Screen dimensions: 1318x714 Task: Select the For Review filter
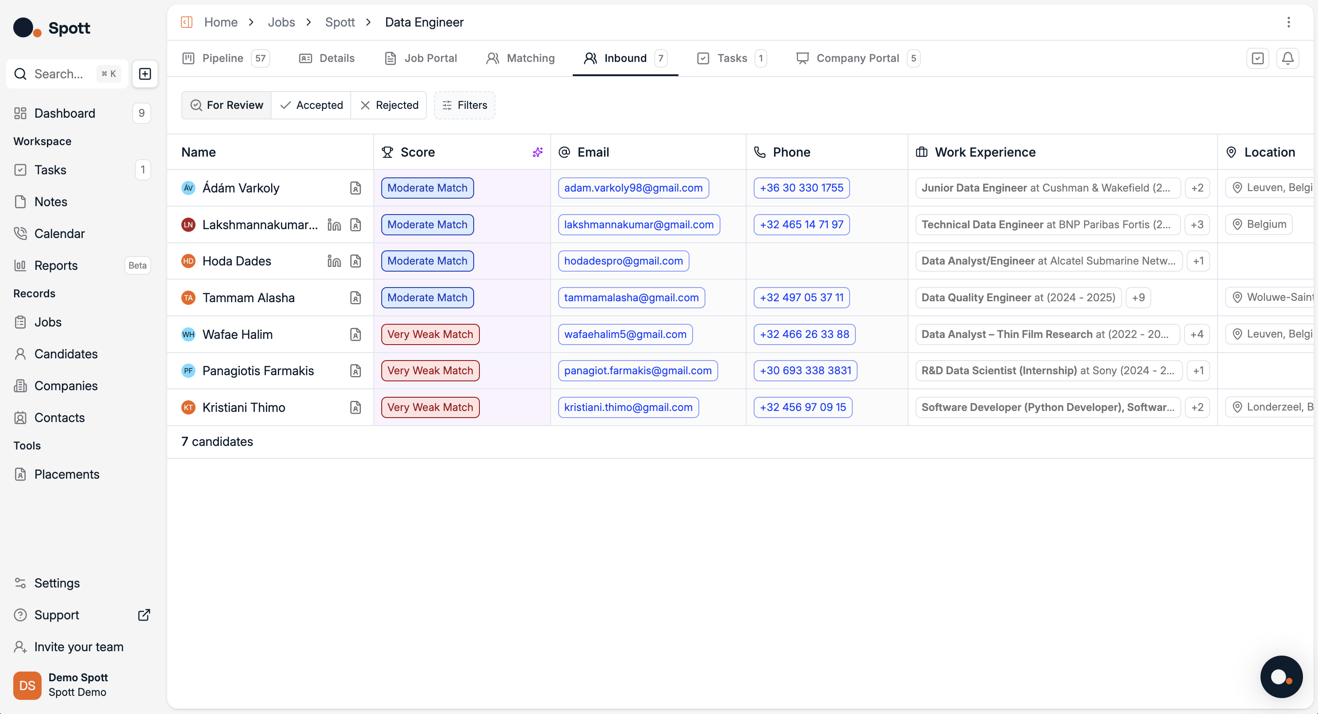226,105
